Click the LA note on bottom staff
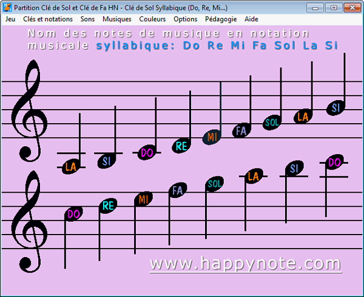The height and width of the screenshot is (297, 364). click(x=254, y=176)
